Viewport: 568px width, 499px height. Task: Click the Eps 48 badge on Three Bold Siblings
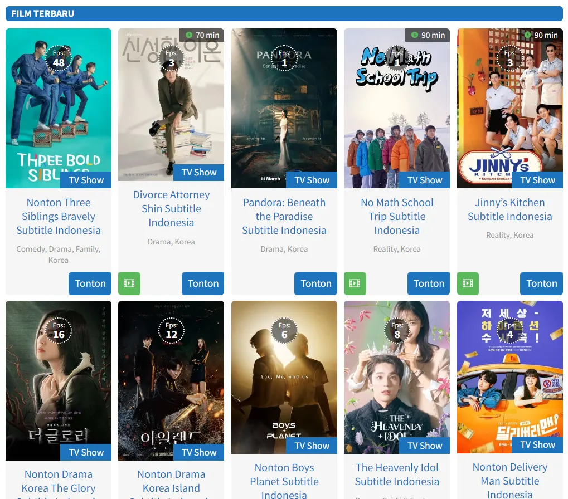tap(59, 58)
